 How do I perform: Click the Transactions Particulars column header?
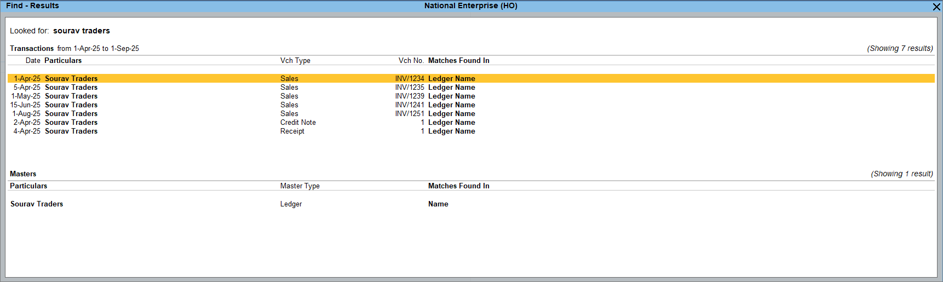[63, 60]
